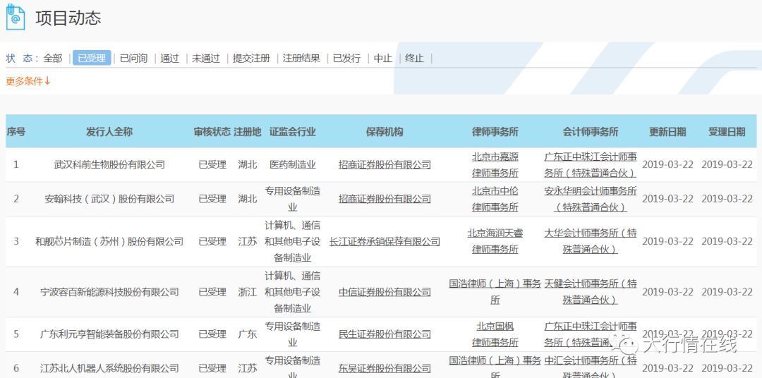Open 武汉科前生物股份有限公司 issuer entry

pos(109,165)
